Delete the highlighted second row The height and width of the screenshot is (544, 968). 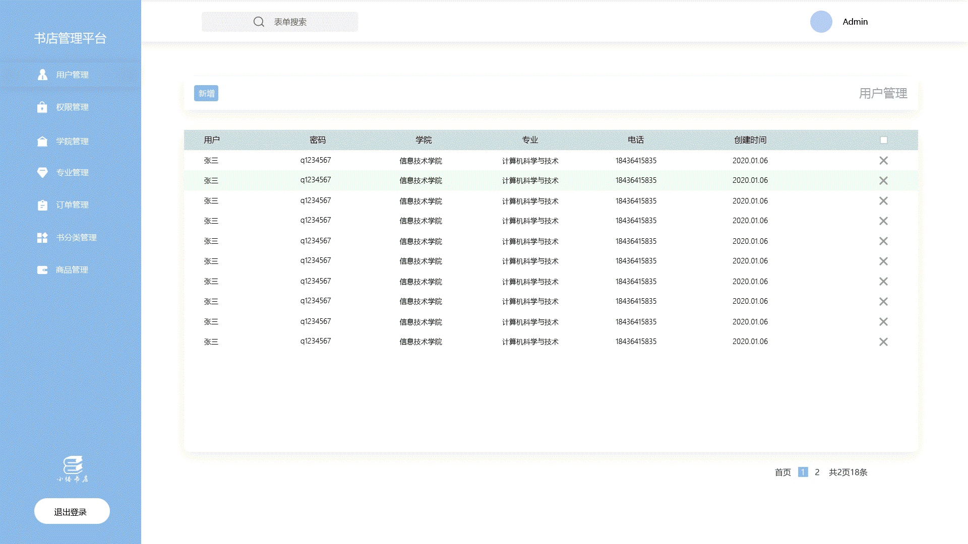click(883, 180)
